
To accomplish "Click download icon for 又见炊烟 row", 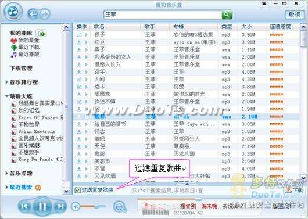I will (79, 176).
